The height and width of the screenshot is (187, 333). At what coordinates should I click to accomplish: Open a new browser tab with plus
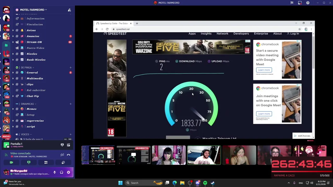point(137,23)
